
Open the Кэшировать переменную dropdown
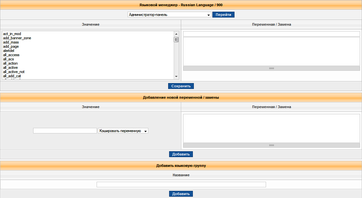[123, 130]
